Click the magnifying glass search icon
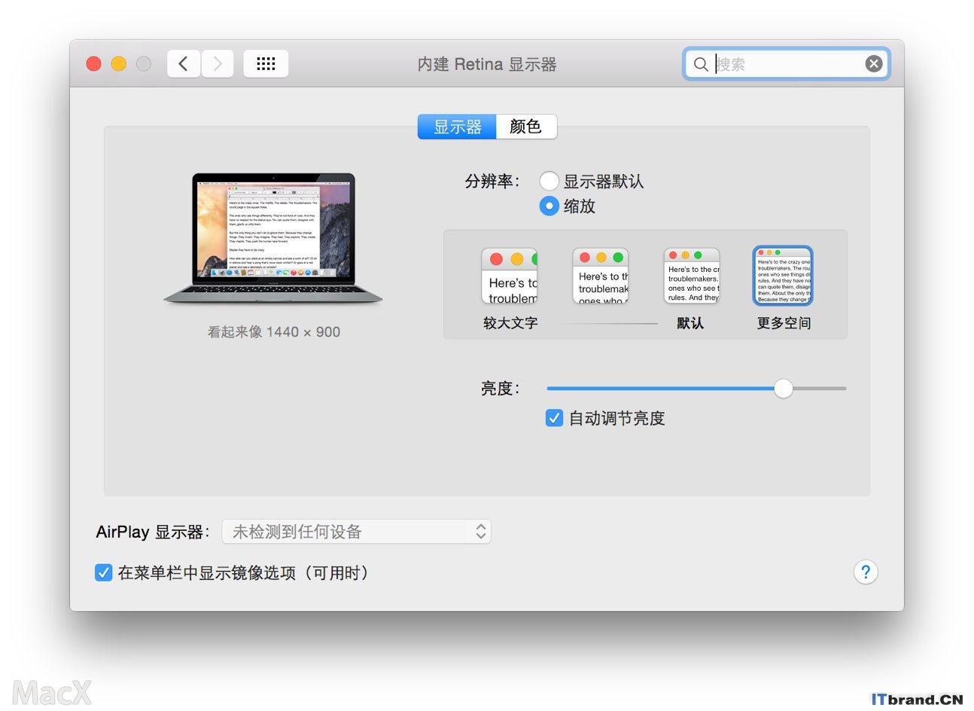This screenshot has height=711, width=974. tap(701, 64)
